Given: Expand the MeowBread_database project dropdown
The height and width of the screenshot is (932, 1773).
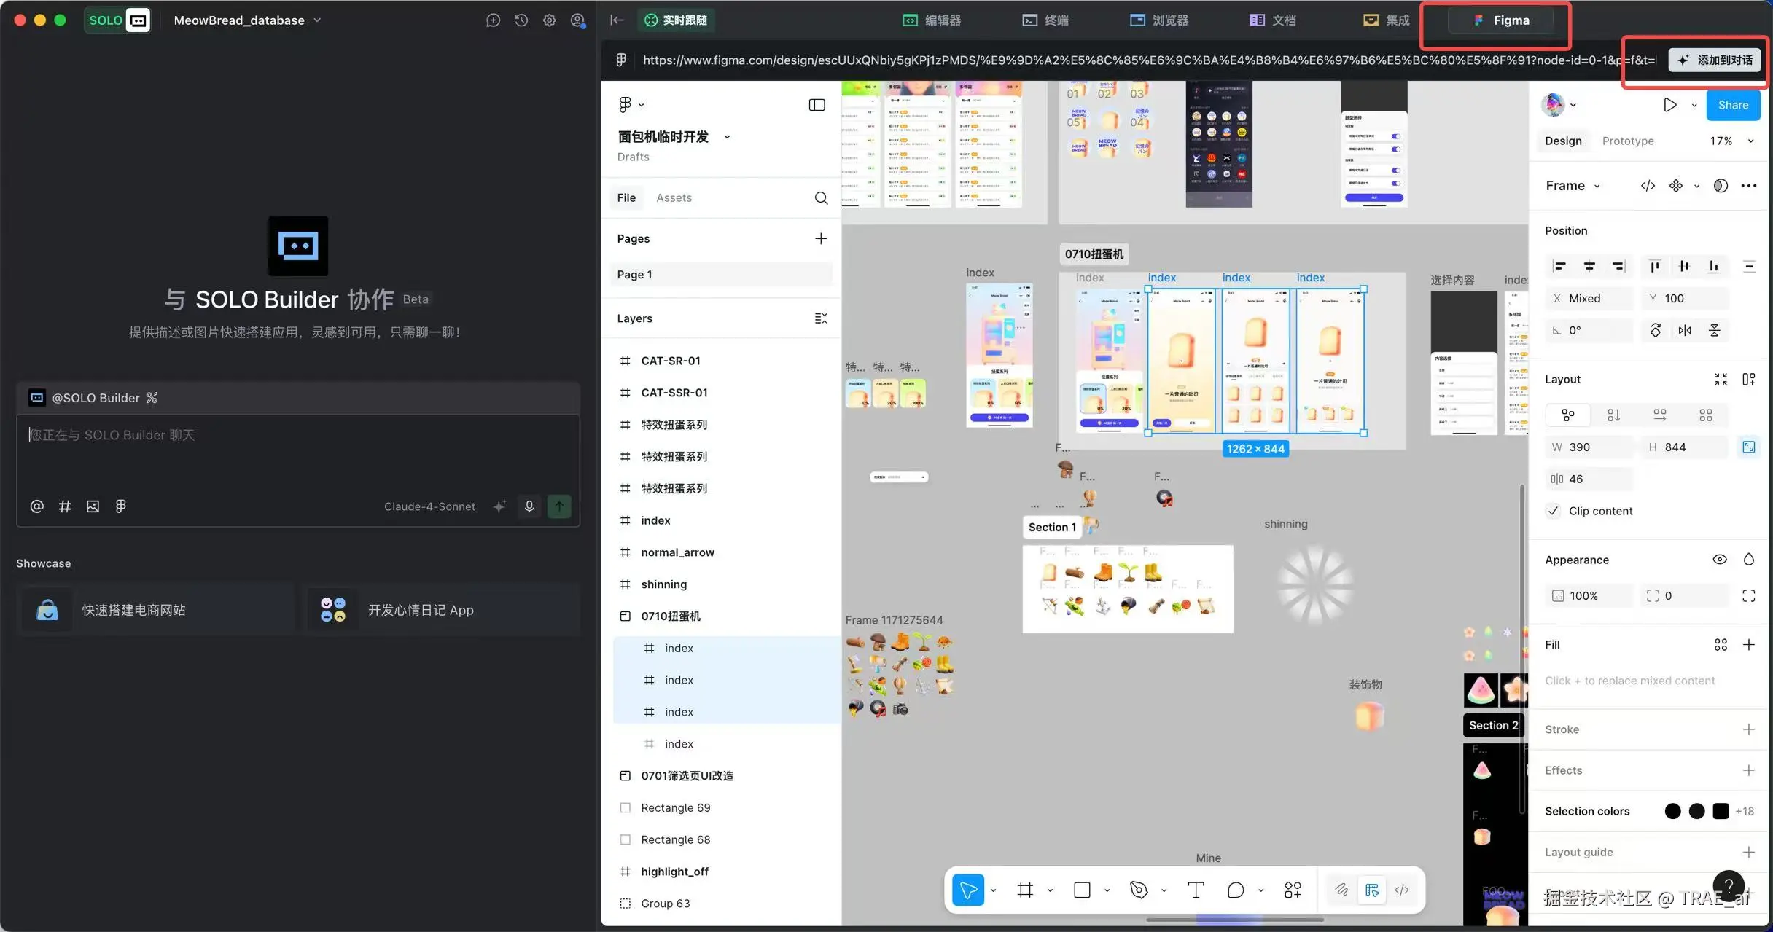Looking at the screenshot, I should pyautogui.click(x=317, y=20).
